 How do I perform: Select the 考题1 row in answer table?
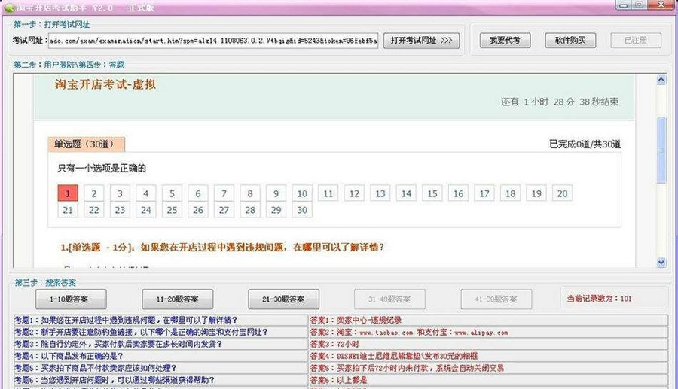click(160, 320)
